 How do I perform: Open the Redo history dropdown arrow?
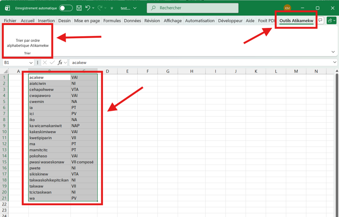(x=105, y=8)
